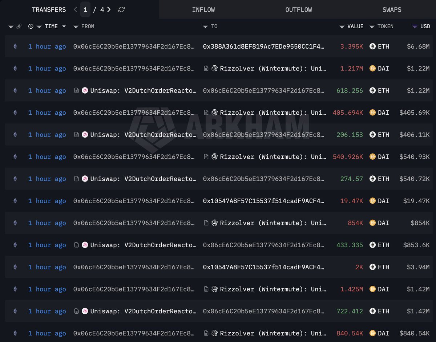The height and width of the screenshot is (342, 436).
Task: Click the value 1.425M
Action: [352, 289]
